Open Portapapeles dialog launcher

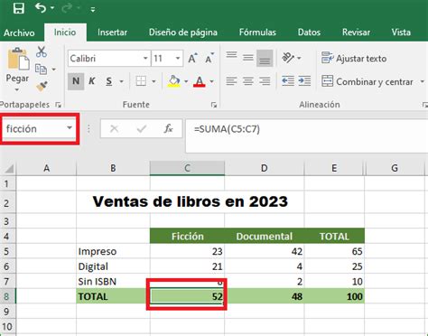tap(58, 105)
